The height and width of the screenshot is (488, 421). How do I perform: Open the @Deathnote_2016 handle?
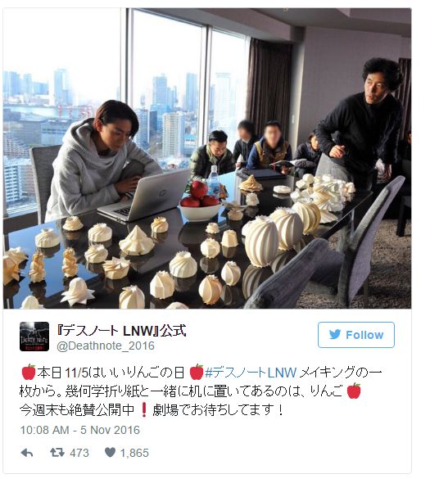[x=106, y=346]
